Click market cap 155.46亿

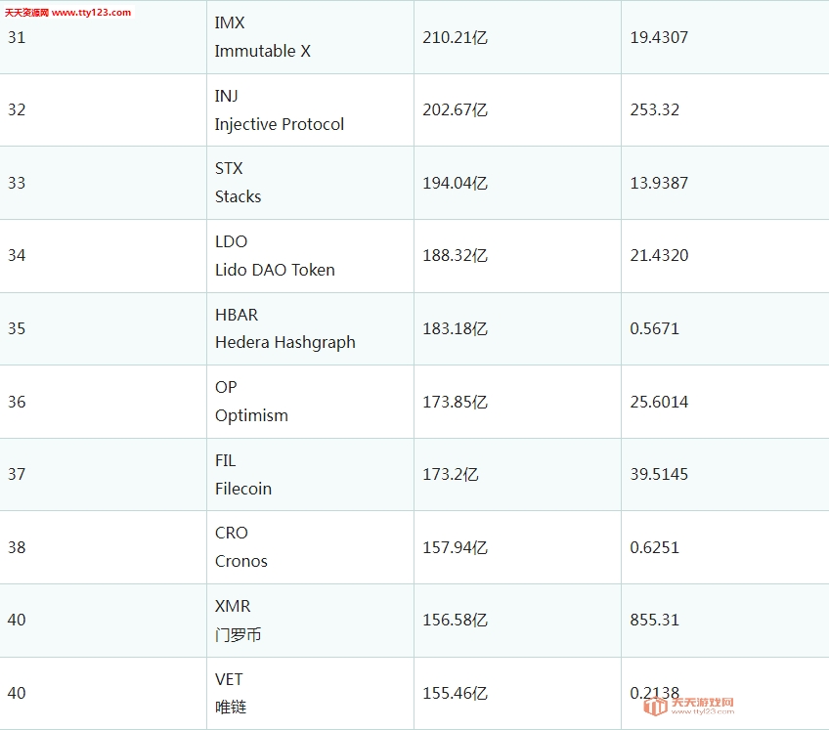(x=455, y=693)
